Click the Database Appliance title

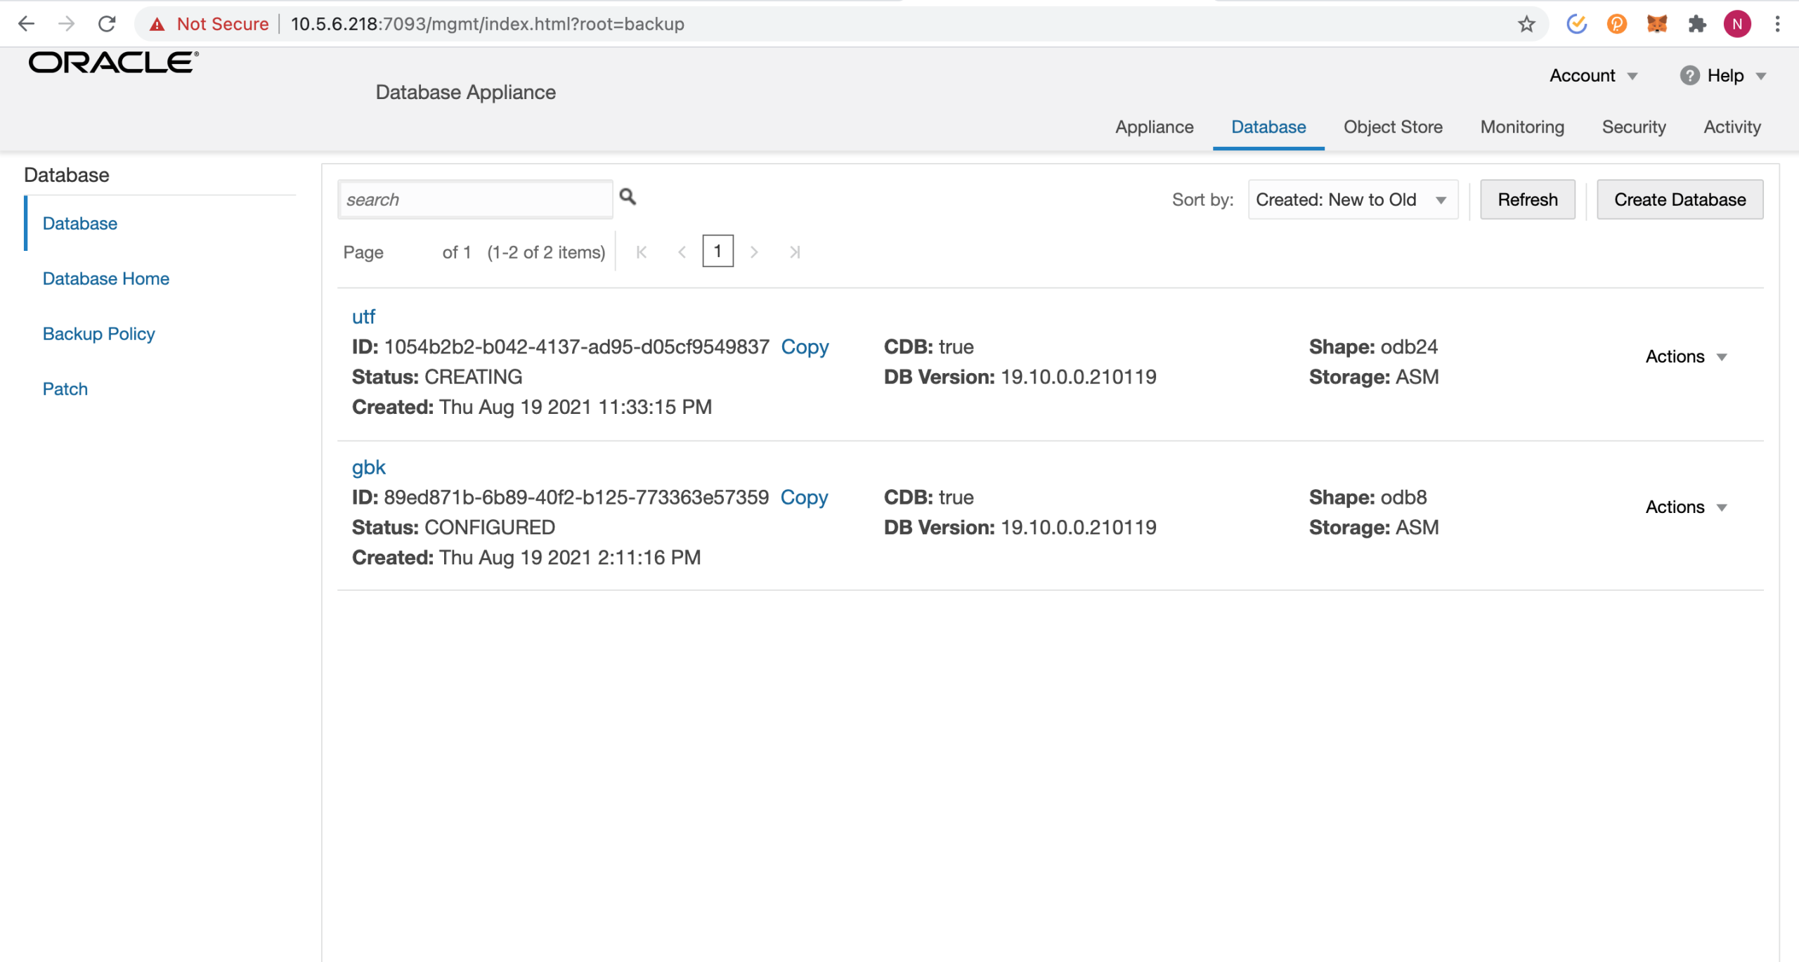pos(465,92)
